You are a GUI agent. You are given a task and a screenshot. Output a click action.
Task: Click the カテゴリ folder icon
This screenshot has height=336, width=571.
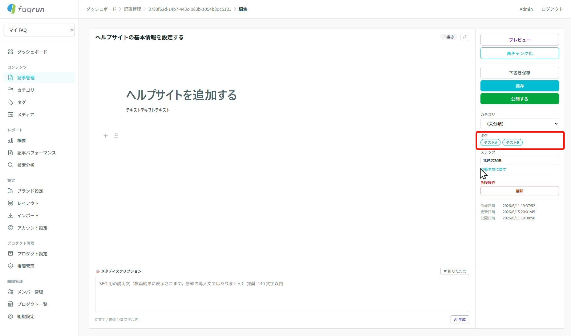pos(10,90)
